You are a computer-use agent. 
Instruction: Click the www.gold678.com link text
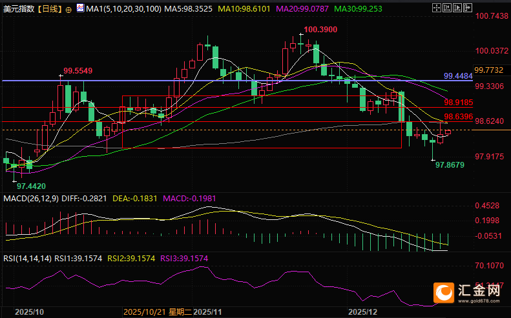tap(479, 301)
